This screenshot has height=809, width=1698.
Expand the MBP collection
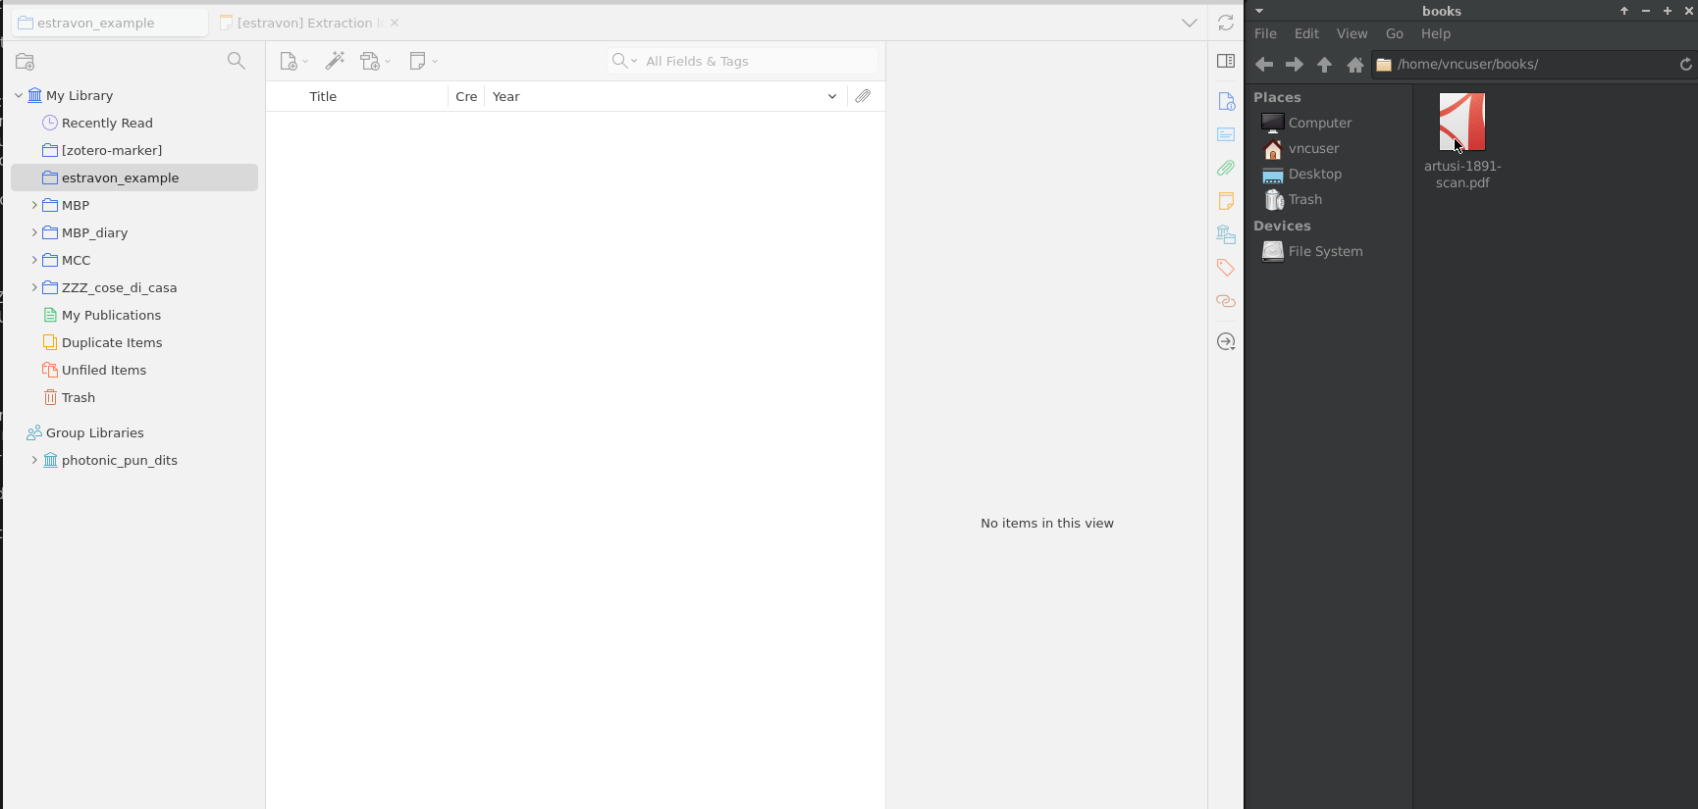[34, 205]
